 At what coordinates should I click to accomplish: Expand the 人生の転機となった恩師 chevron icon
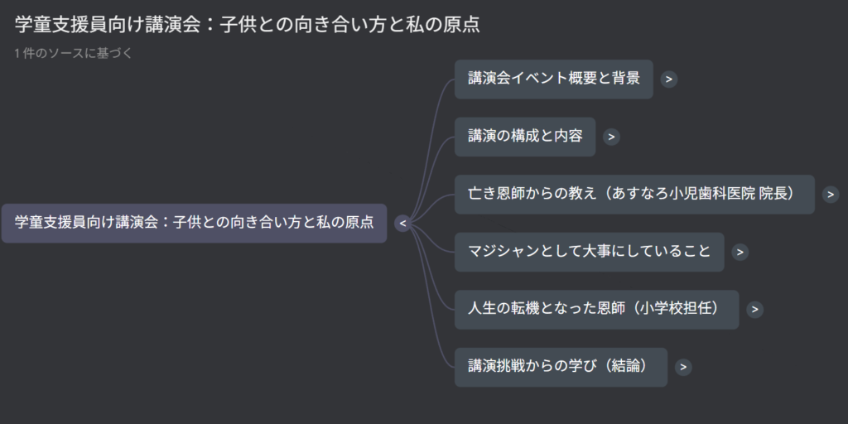pyautogui.click(x=754, y=310)
